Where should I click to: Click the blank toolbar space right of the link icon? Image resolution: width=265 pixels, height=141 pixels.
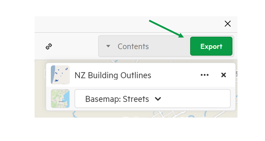pyautogui.click(x=75, y=46)
